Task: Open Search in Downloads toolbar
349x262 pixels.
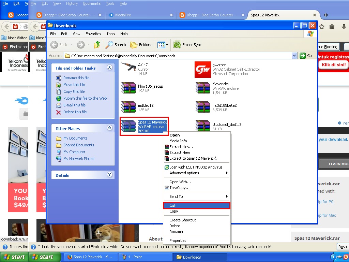Action: click(116, 45)
